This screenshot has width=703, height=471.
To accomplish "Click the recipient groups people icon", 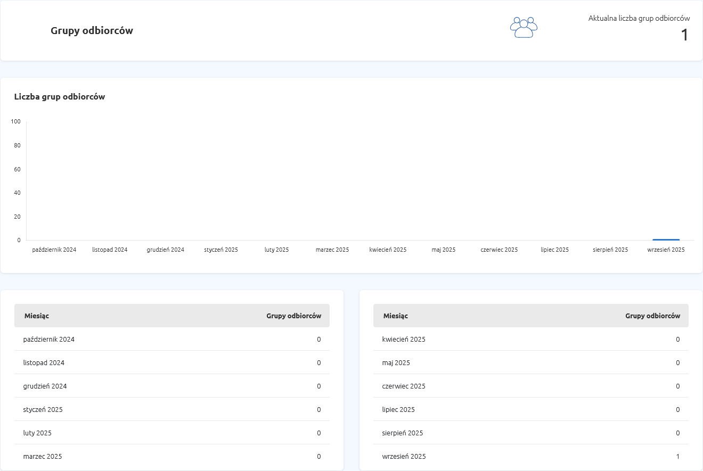I will [524, 28].
